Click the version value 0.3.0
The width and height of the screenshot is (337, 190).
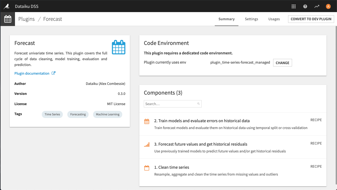[121, 94]
